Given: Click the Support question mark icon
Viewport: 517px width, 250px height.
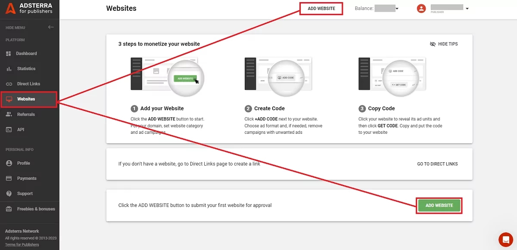Looking at the screenshot, I should coord(9,194).
